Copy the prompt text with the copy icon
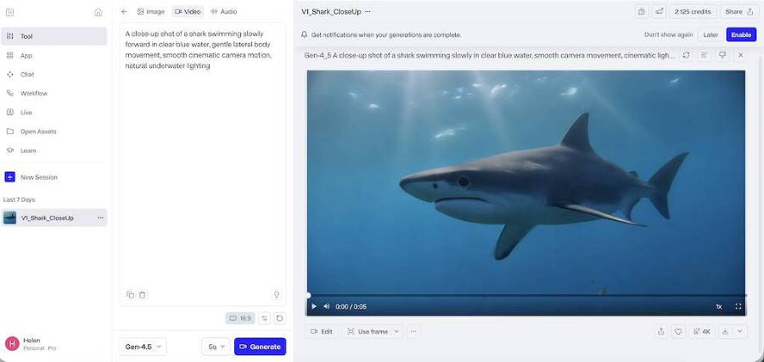 (130, 294)
